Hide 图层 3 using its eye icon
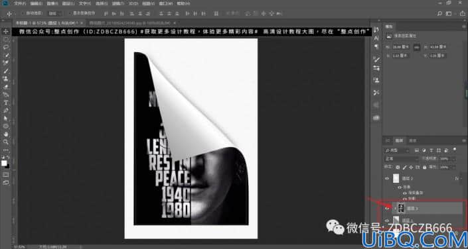 coord(387,178)
